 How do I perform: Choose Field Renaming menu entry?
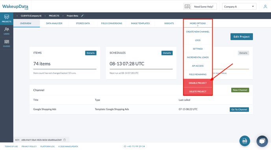198,74
